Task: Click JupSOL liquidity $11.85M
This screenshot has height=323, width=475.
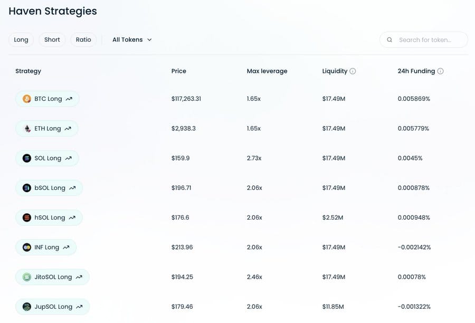Action: (x=333, y=307)
